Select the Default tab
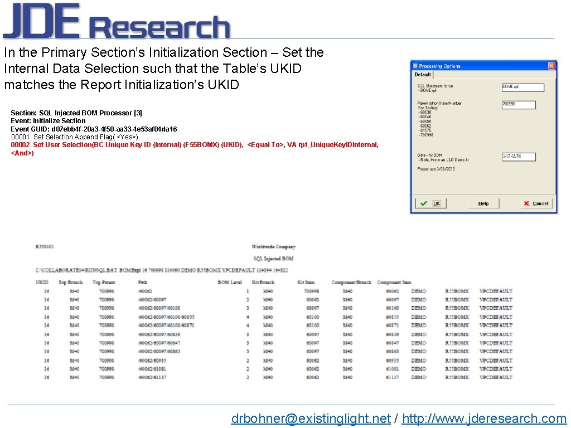The image size is (571, 428). (x=423, y=75)
